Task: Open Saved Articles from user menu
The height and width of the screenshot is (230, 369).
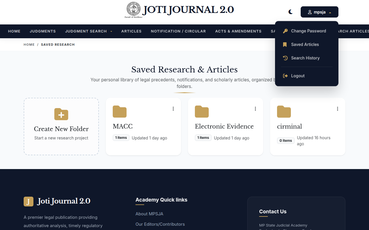Action: 307,45
